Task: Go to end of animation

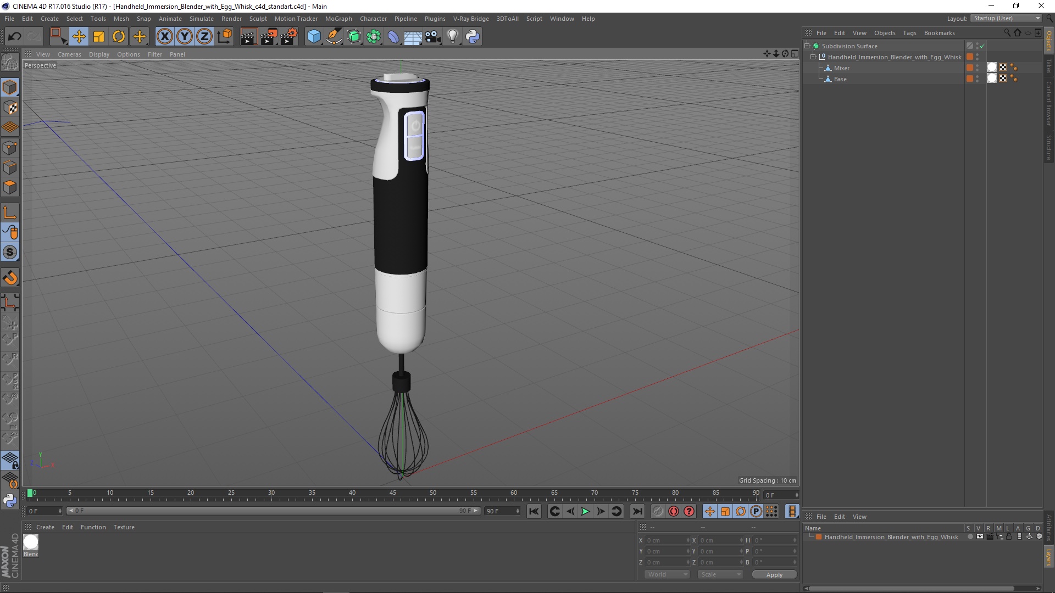Action: click(x=637, y=511)
